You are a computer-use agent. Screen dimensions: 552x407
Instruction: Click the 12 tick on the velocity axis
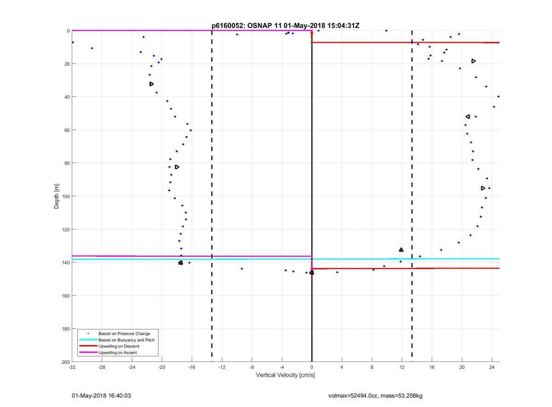click(402, 367)
